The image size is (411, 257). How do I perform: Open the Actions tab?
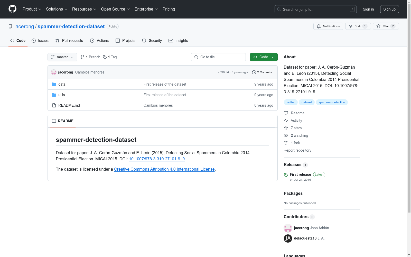[x=99, y=41]
